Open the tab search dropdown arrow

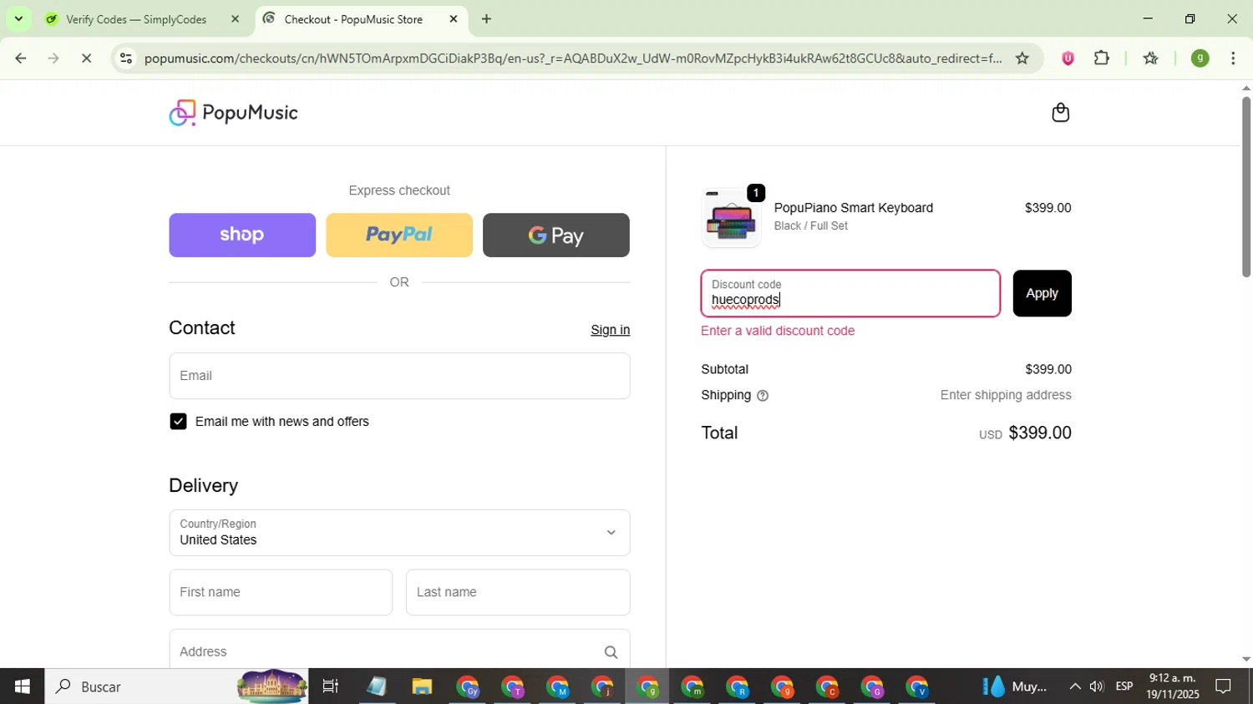point(18,19)
